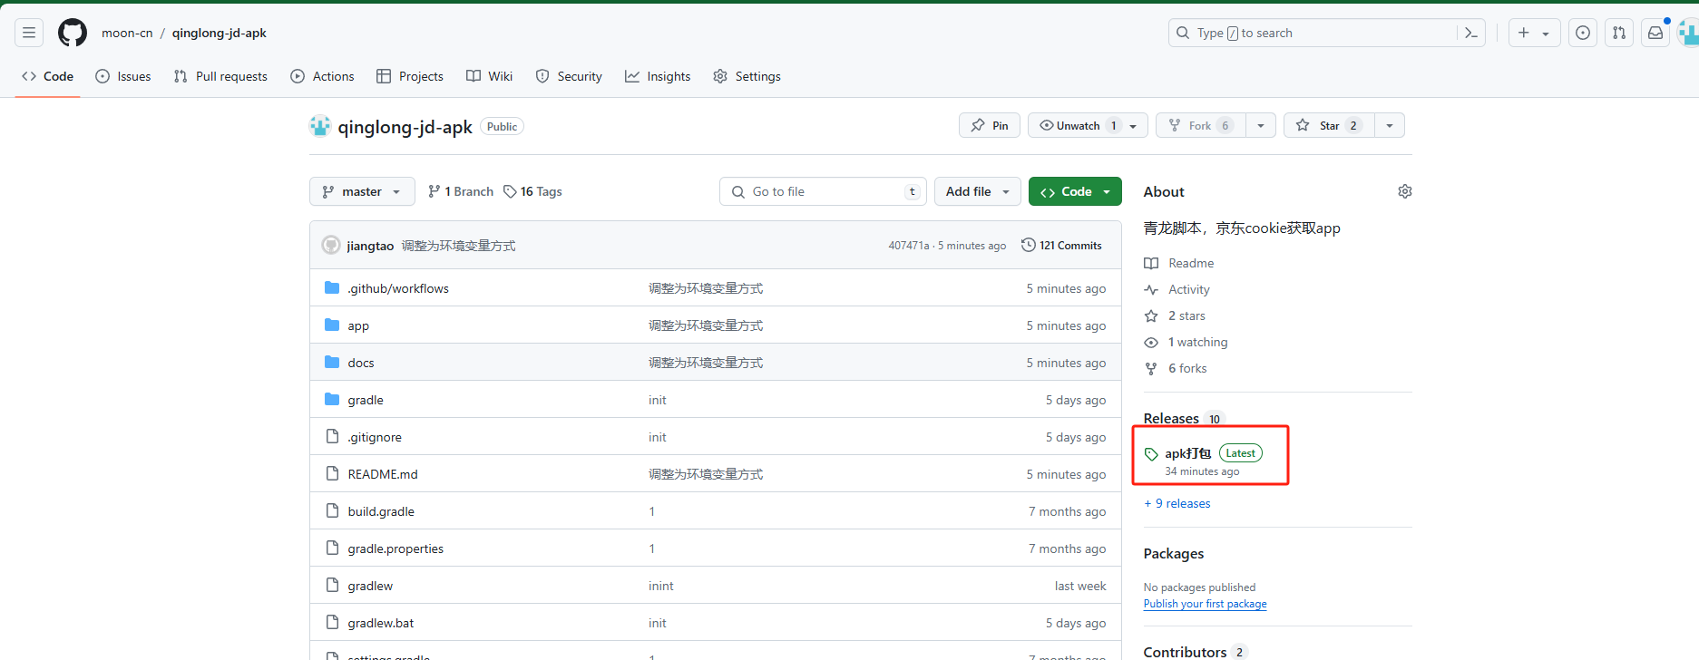This screenshot has width=1699, height=660.
Task: Switch to the Issues tab
Action: click(x=123, y=76)
